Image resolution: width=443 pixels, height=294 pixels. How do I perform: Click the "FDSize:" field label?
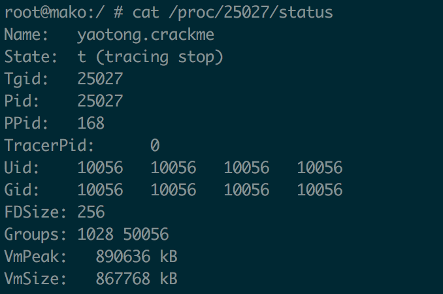(35, 212)
